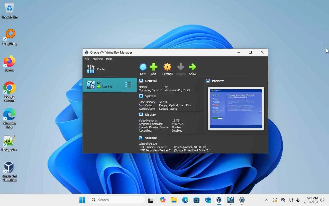Click the Show green arrow button
329x206 pixels.
click(192, 67)
